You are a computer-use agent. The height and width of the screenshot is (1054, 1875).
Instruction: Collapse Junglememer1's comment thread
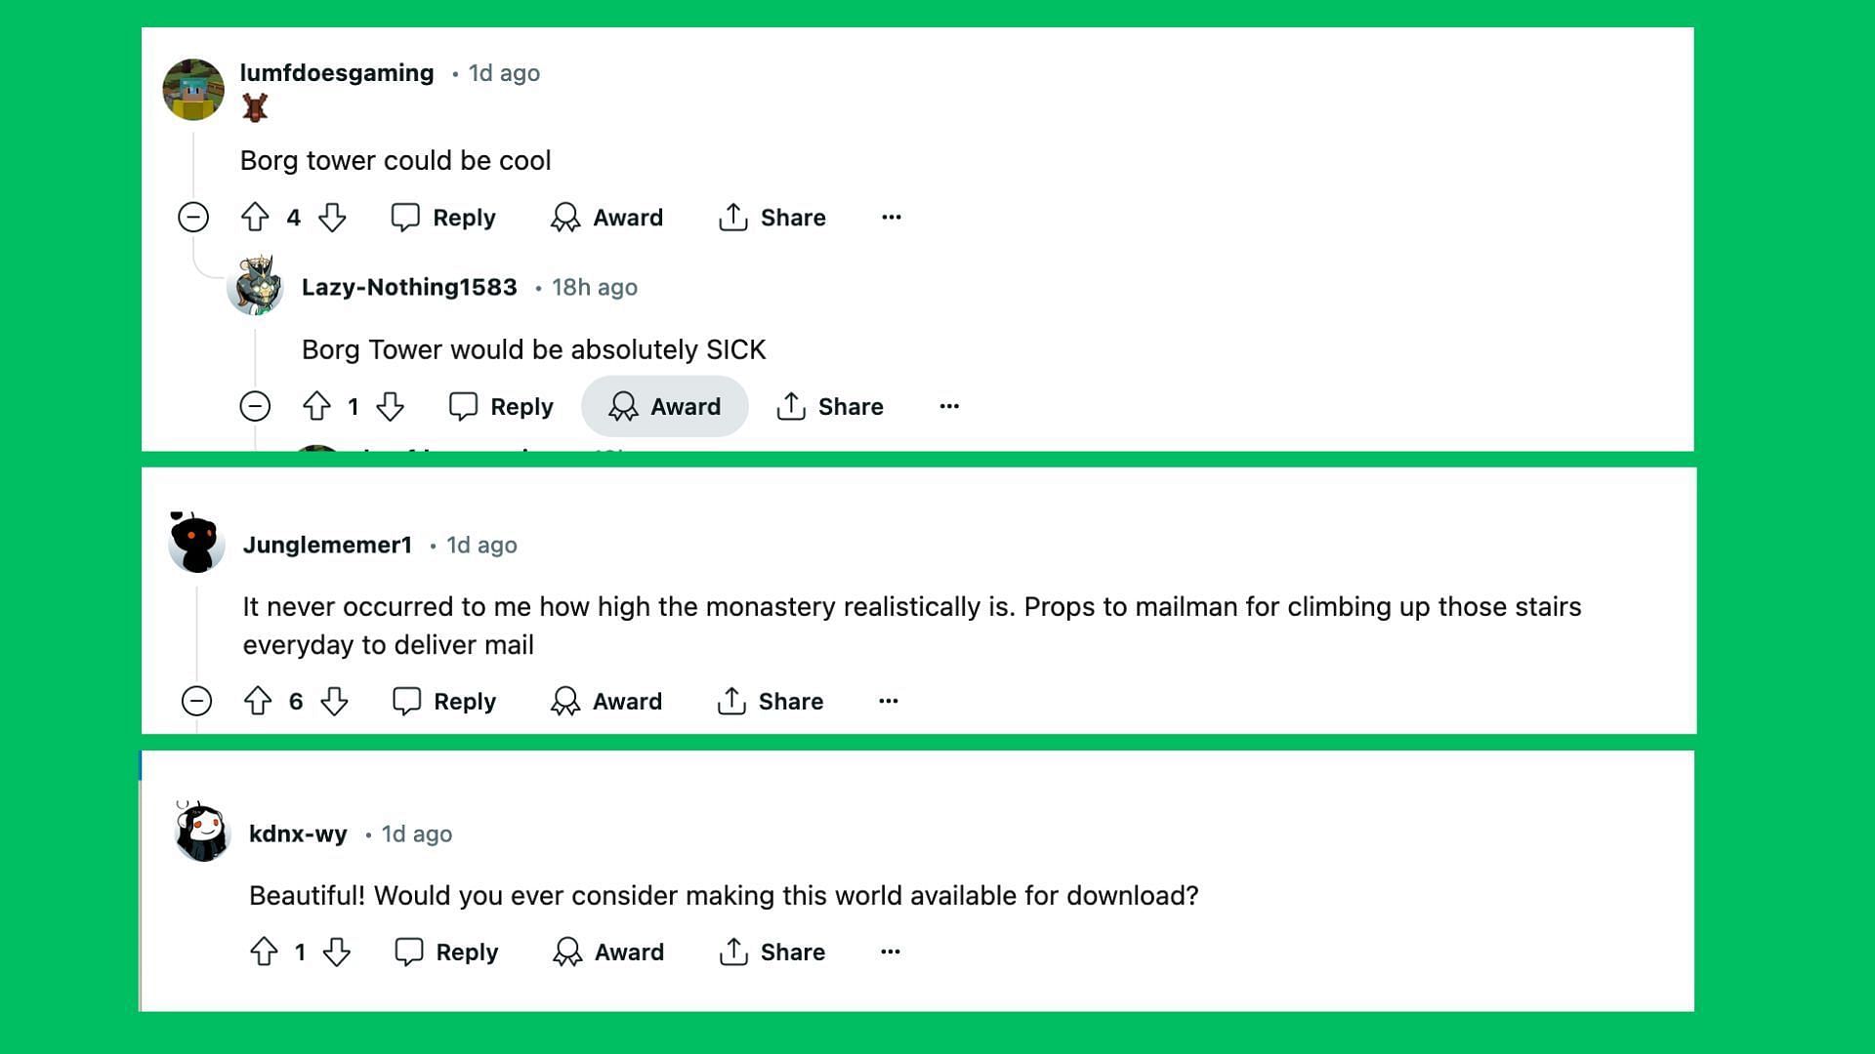pyautogui.click(x=196, y=701)
